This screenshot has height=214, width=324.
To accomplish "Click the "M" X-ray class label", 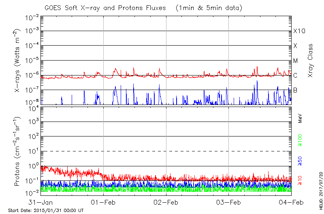I will (296, 61).
